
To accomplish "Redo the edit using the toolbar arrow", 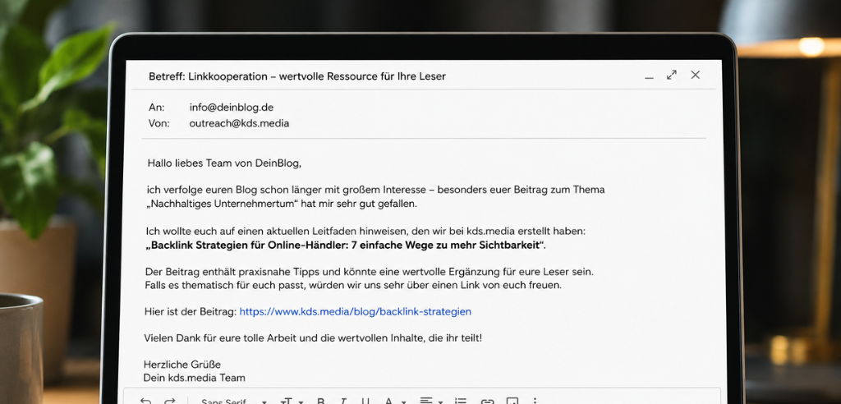I will click(x=170, y=402).
